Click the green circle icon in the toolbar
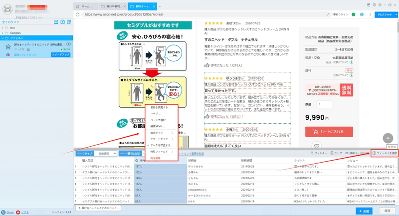The width and height of the screenshot is (399, 216). pos(354,14)
